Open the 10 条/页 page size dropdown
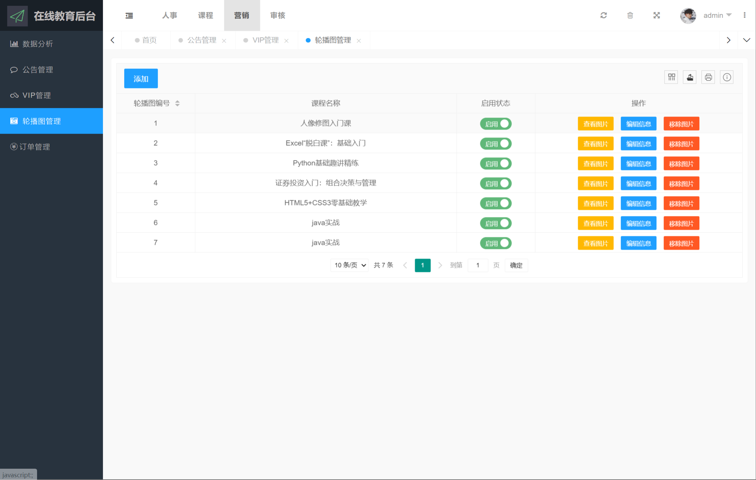 coord(350,265)
